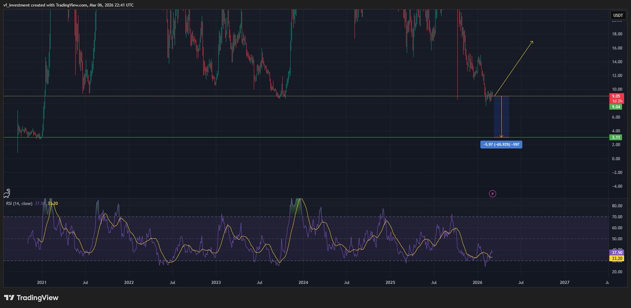Click the purple lightning-bolt icon on the chart
Viewport: 631px width, 308px height.
point(491,194)
